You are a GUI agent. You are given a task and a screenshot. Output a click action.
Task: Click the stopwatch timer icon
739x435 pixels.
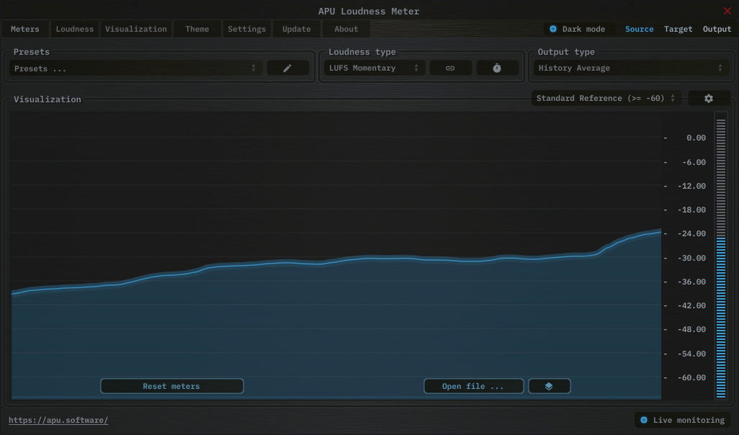(x=497, y=68)
